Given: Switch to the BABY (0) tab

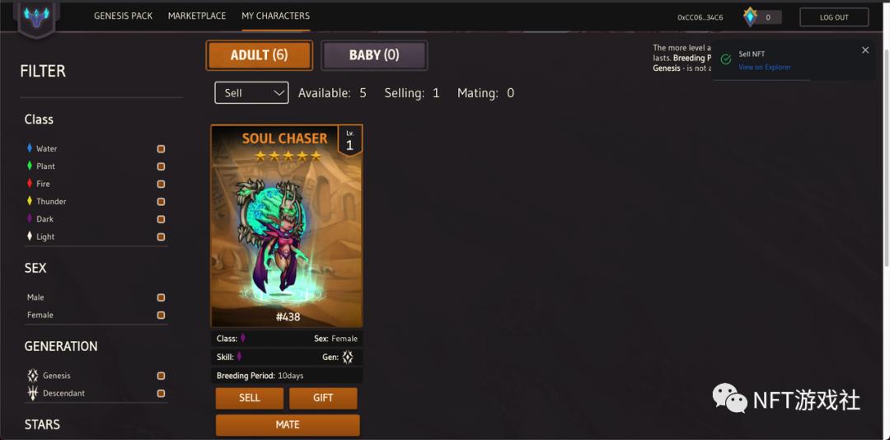Looking at the screenshot, I should [x=374, y=55].
